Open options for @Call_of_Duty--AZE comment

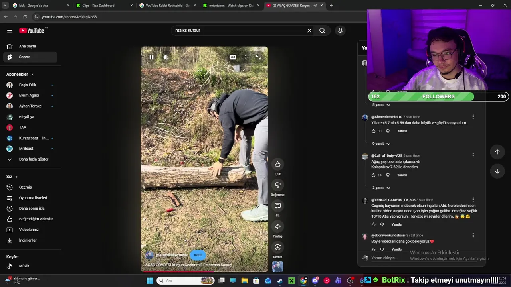pyautogui.click(x=473, y=155)
